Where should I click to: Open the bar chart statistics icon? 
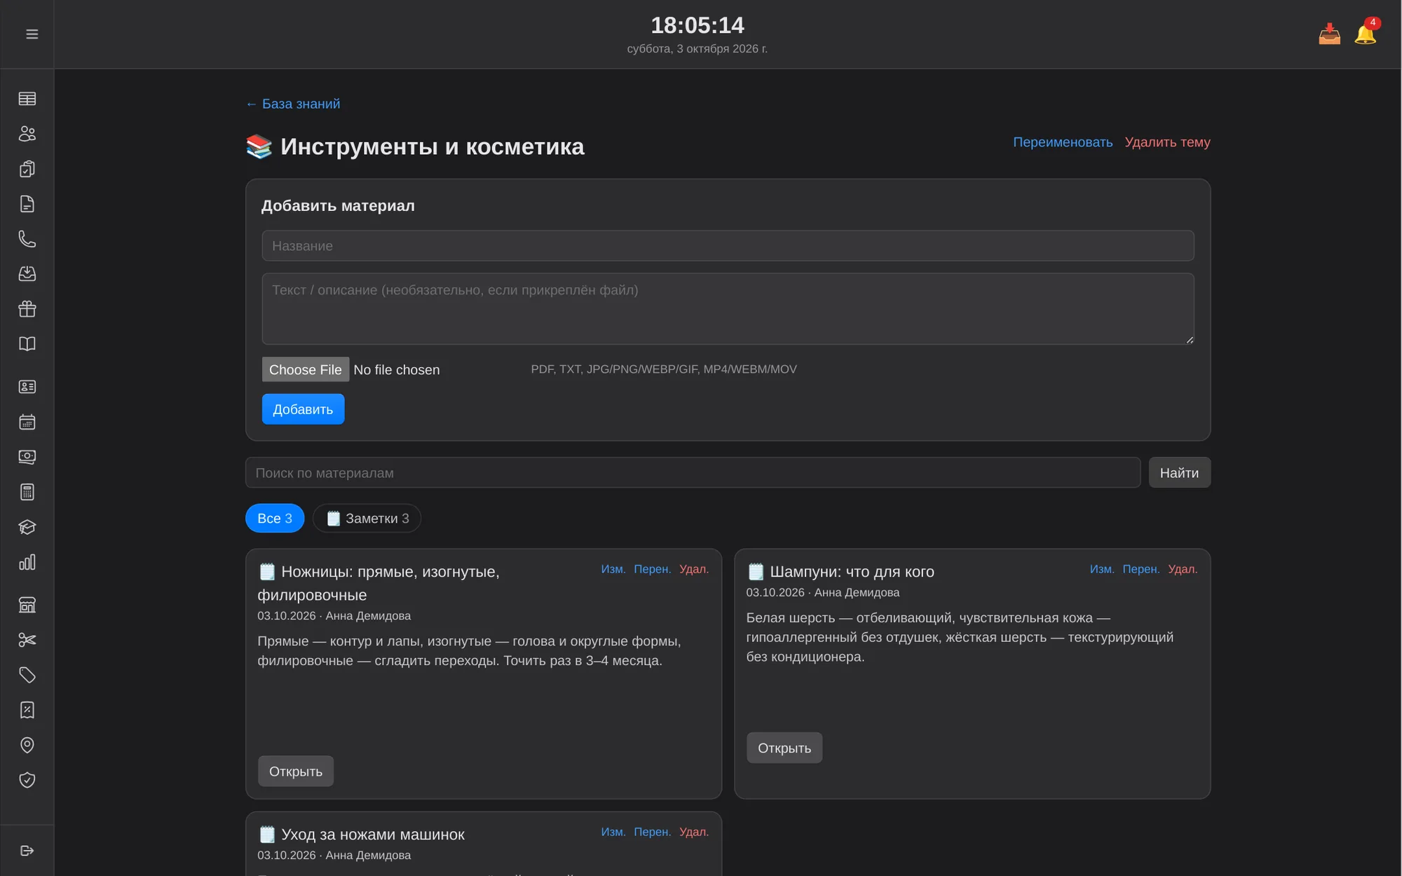(x=27, y=562)
